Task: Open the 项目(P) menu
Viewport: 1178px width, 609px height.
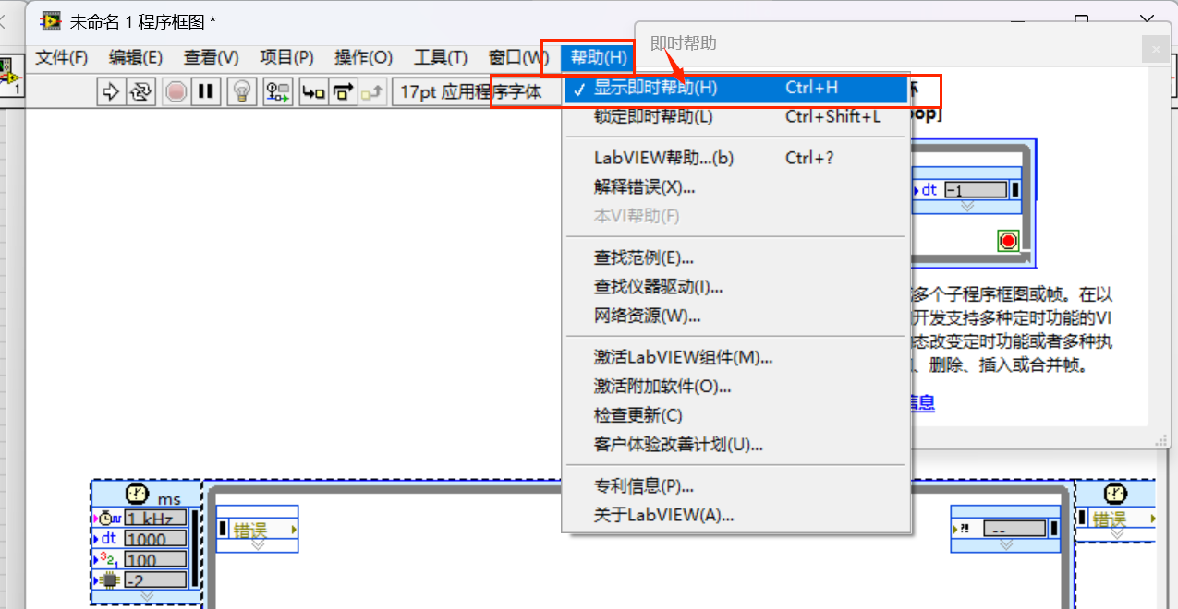Action: (x=286, y=57)
